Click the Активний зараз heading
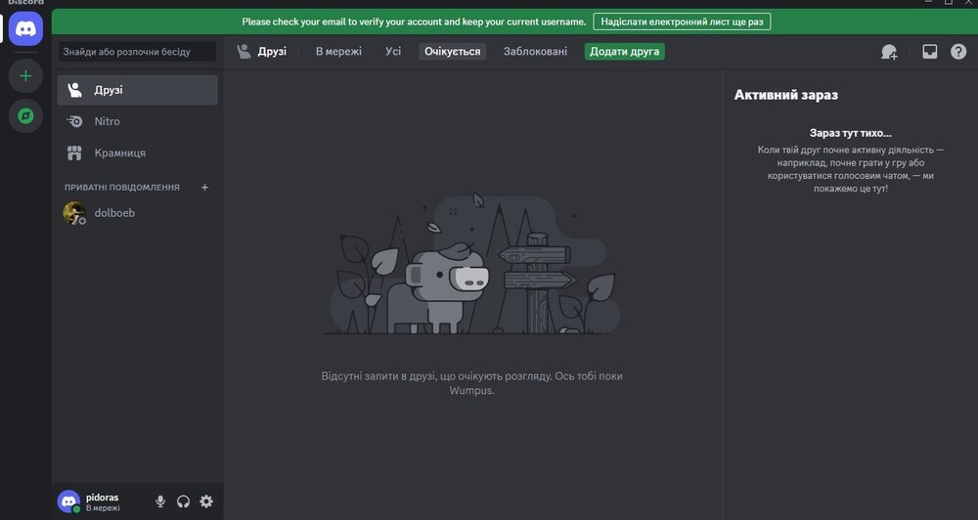The height and width of the screenshot is (520, 978). click(786, 95)
